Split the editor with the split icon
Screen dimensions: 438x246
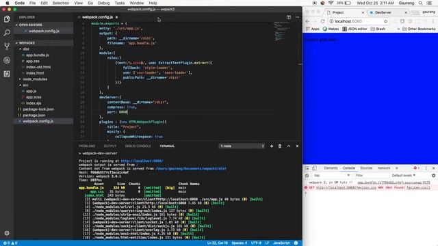coord(289,17)
